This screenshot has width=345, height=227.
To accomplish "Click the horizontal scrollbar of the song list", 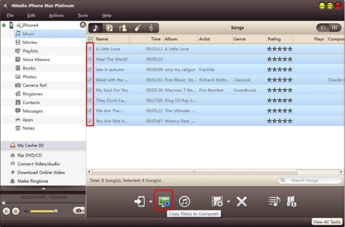I will click(194, 172).
